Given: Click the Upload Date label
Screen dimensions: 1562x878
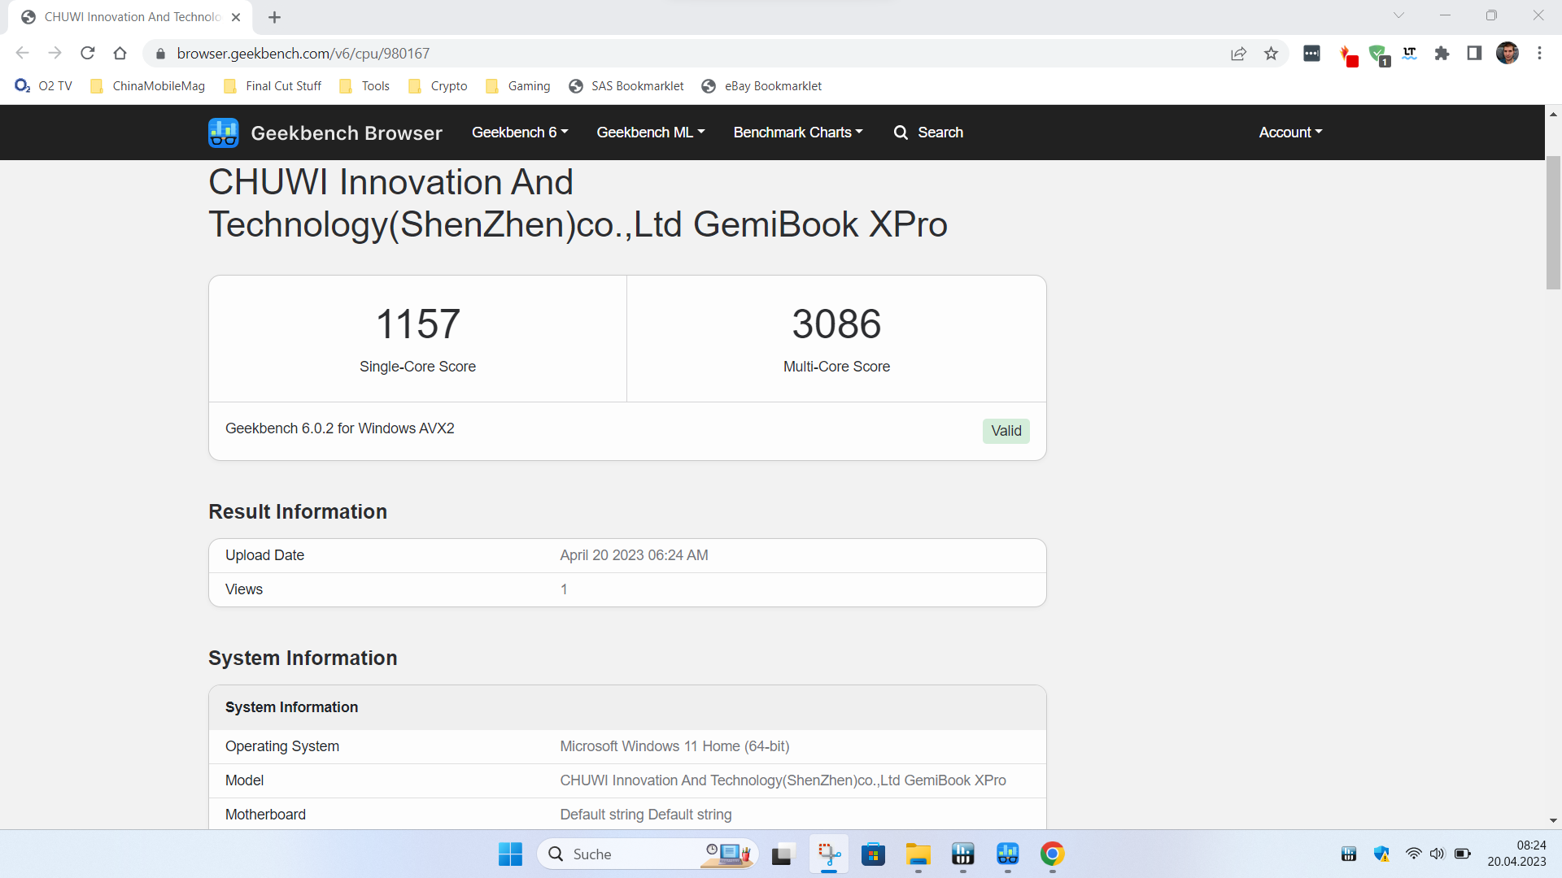Looking at the screenshot, I should (264, 555).
